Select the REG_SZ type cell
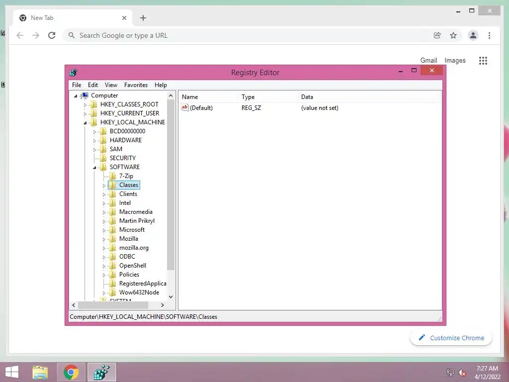The height and width of the screenshot is (382, 509). point(251,108)
